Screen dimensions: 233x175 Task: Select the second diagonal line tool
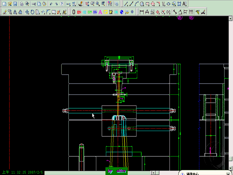131,4
